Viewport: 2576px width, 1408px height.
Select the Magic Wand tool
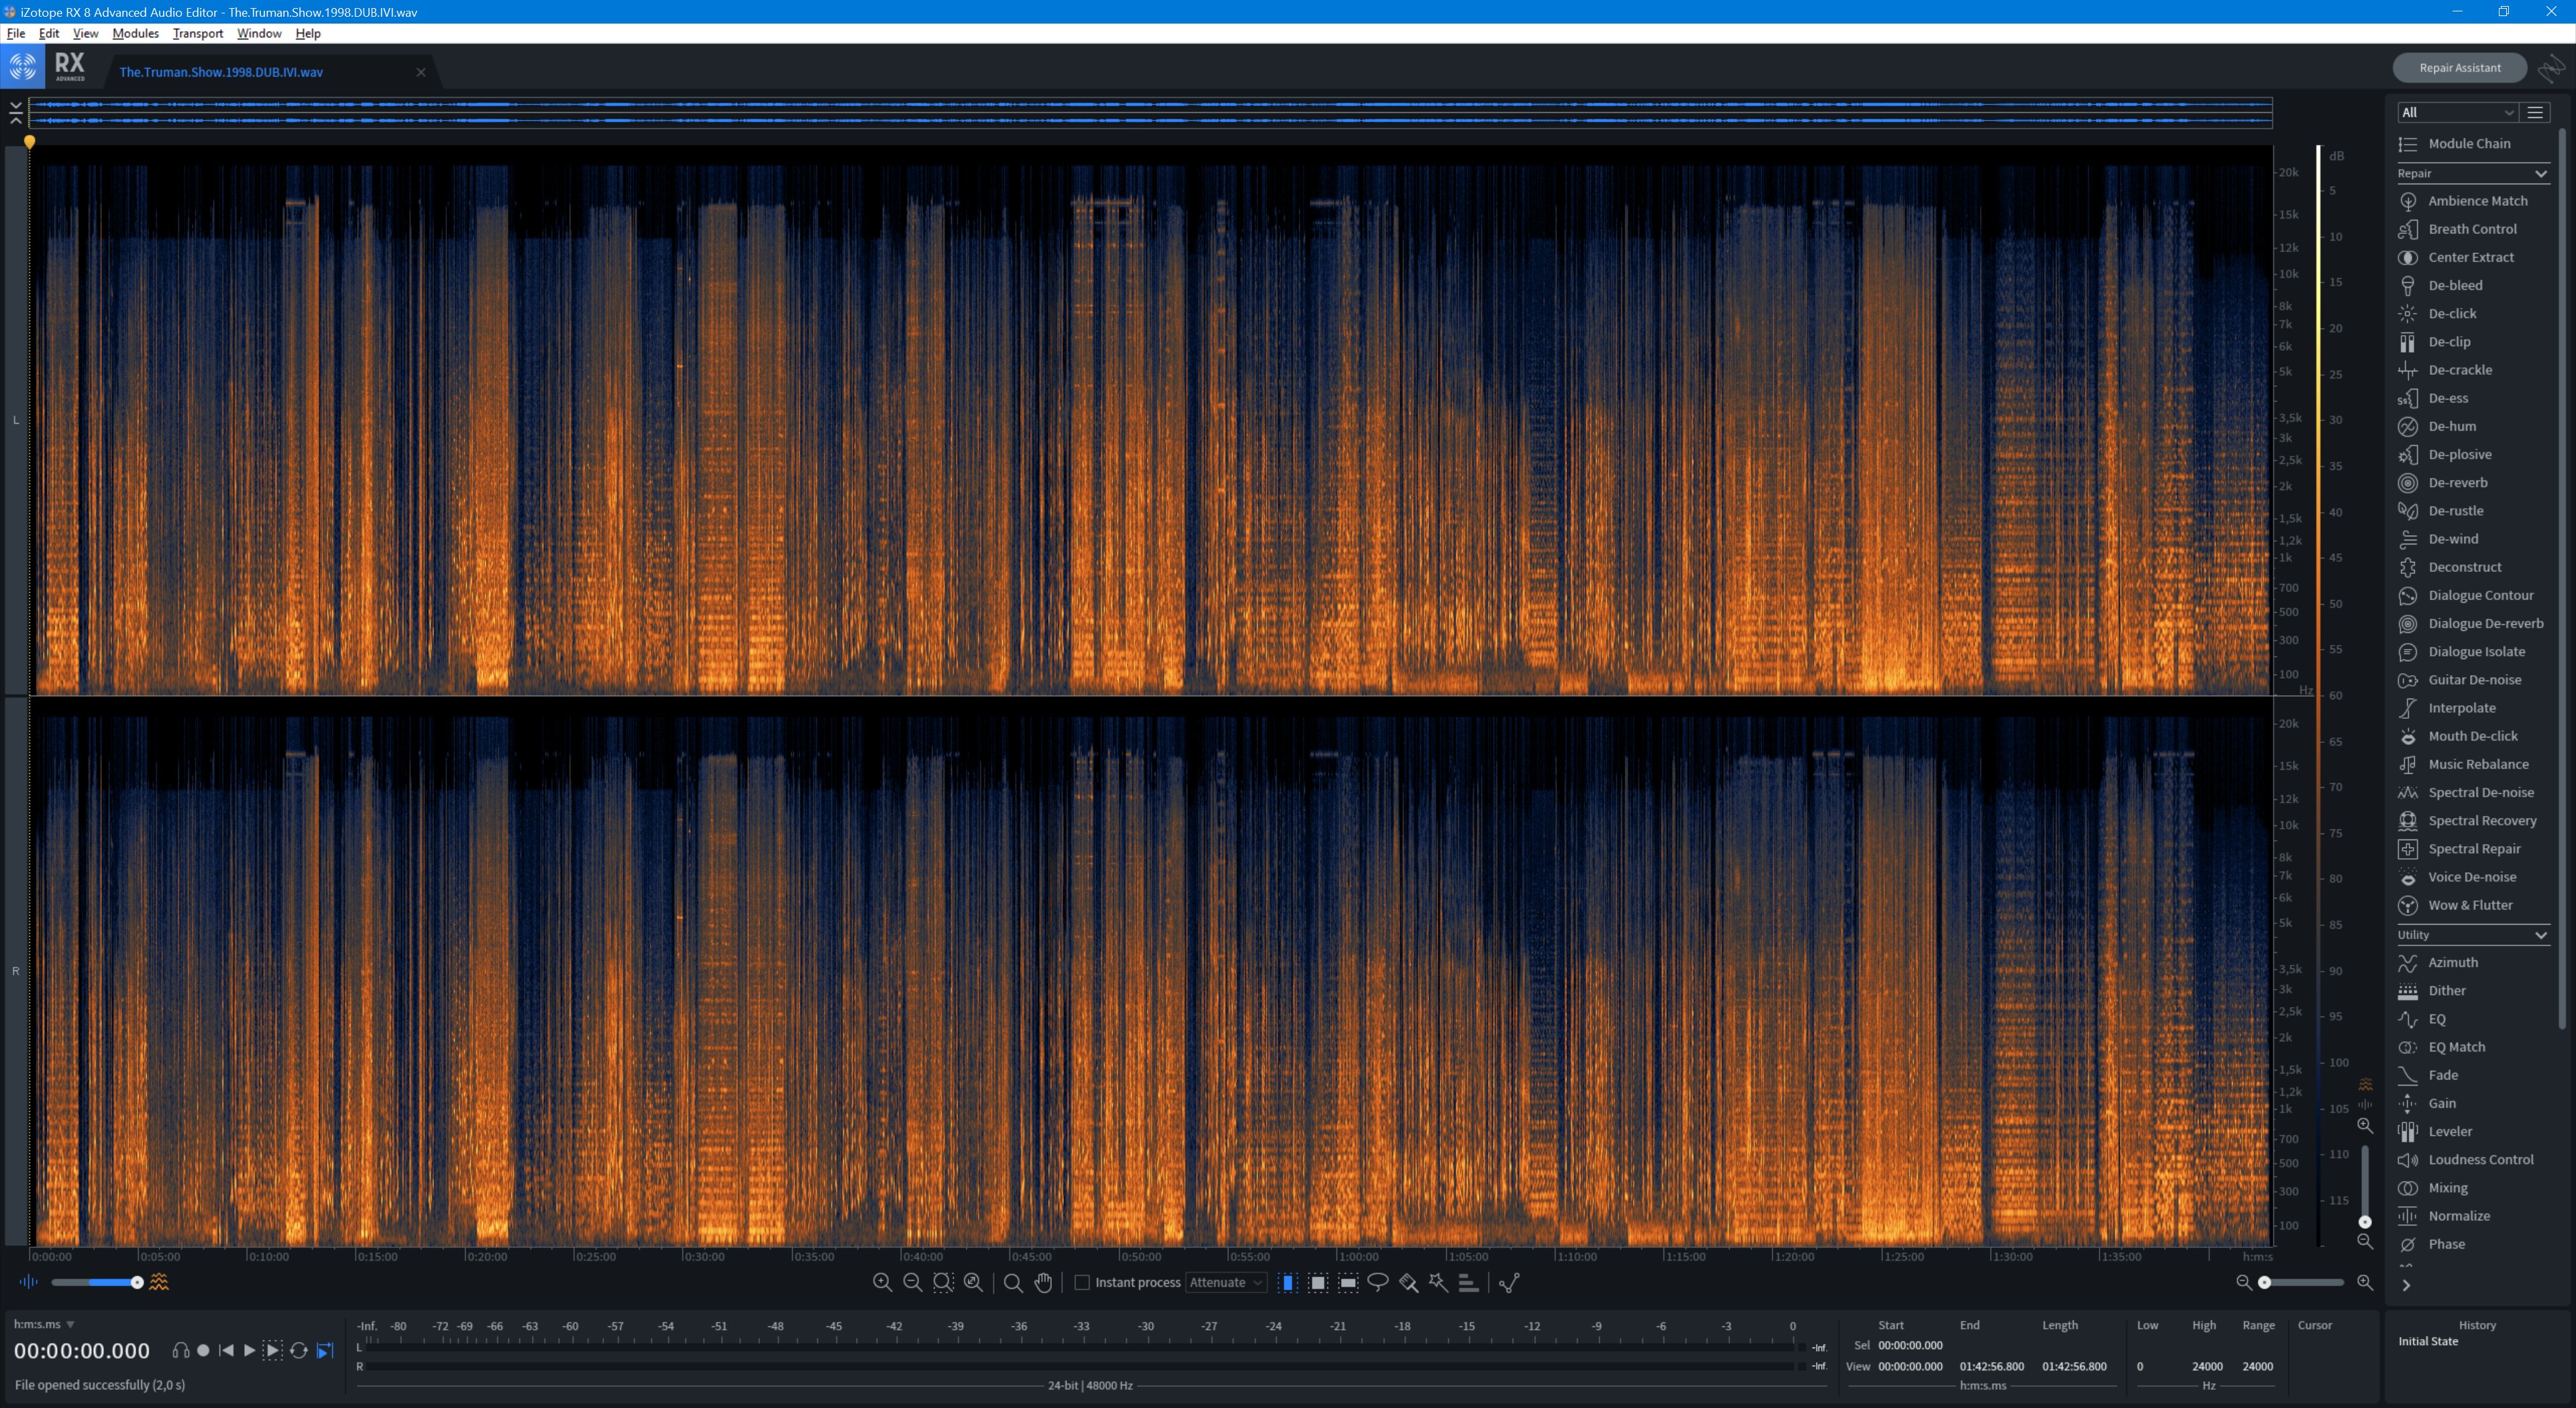coord(1438,1282)
